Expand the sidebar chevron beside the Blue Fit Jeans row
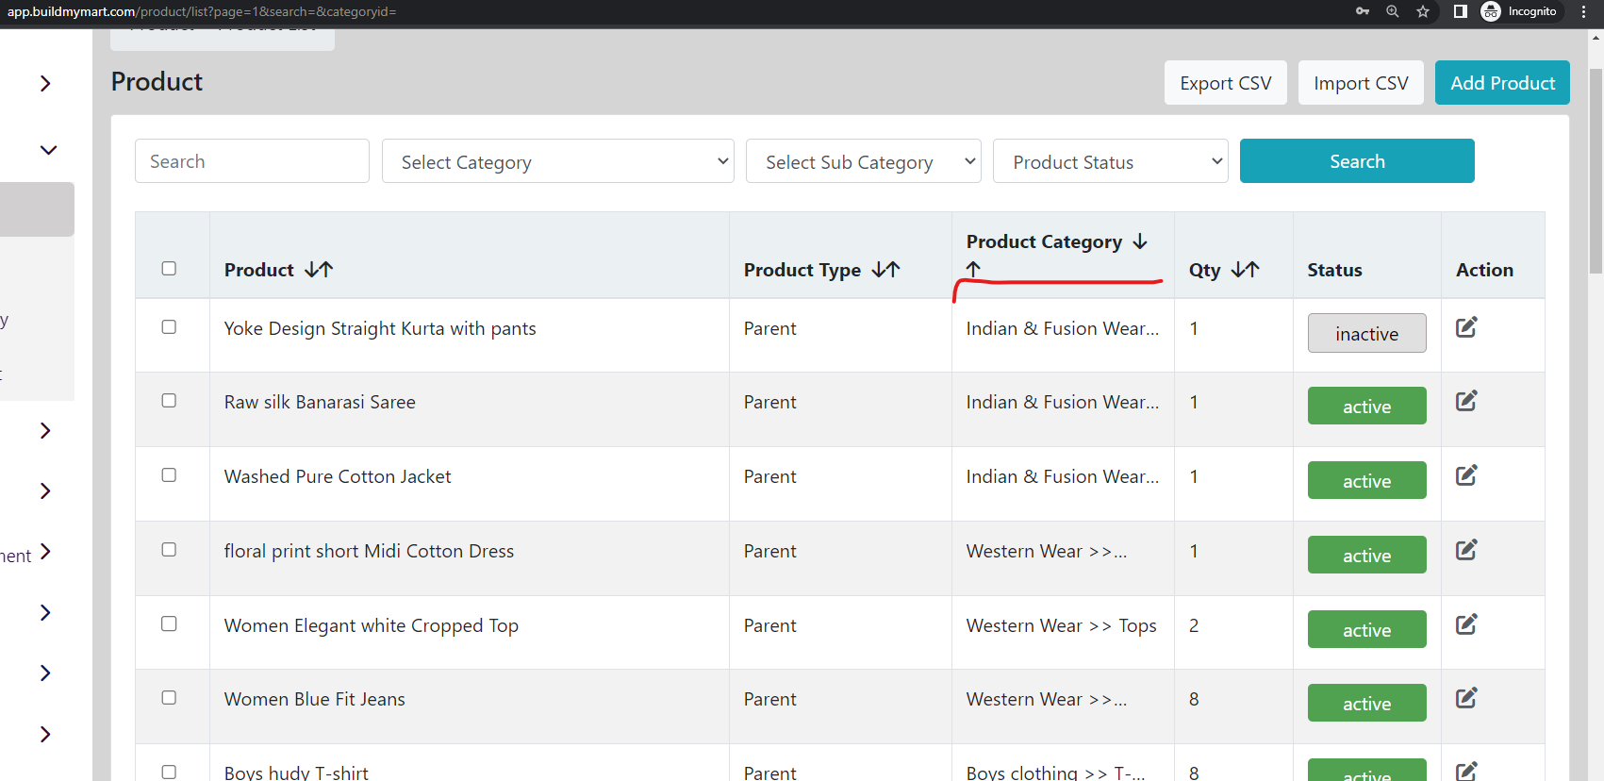This screenshot has width=1604, height=781. click(x=45, y=673)
